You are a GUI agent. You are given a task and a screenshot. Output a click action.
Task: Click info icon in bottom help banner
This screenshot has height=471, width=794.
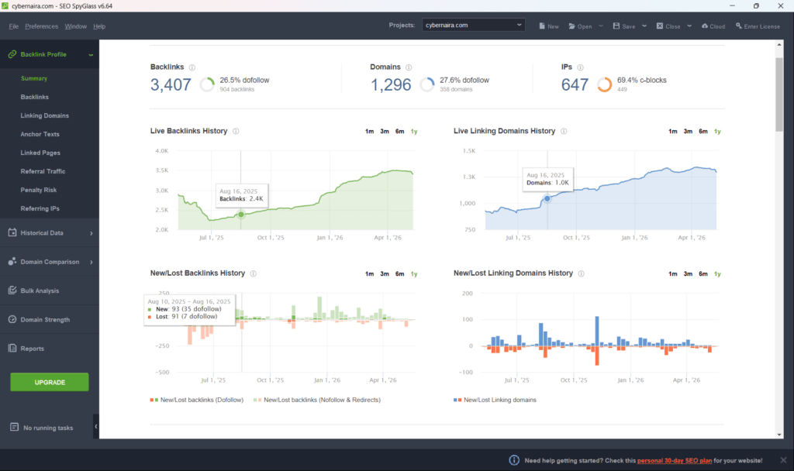(x=514, y=460)
